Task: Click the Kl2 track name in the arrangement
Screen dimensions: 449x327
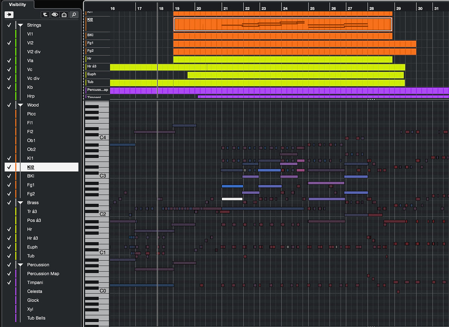Action: (90, 19)
